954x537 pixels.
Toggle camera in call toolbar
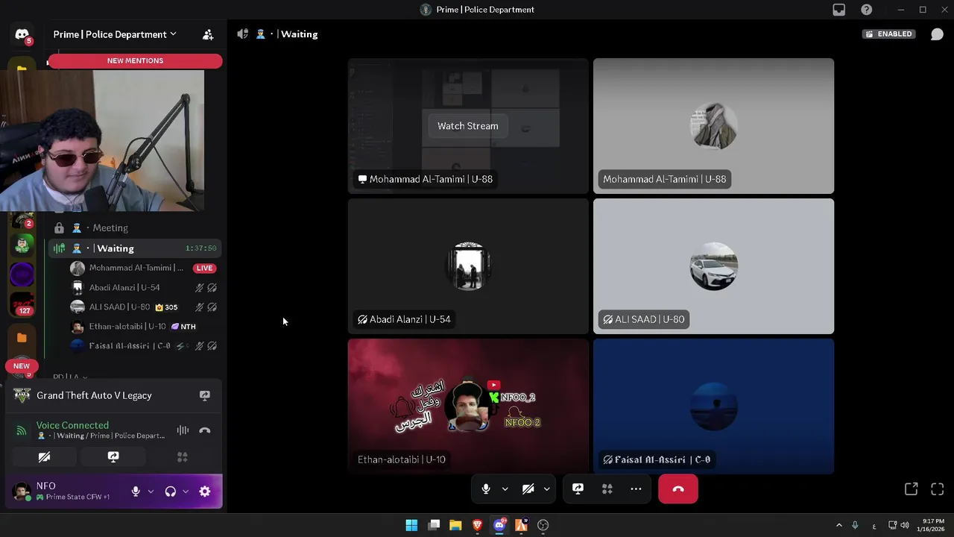tap(528, 489)
